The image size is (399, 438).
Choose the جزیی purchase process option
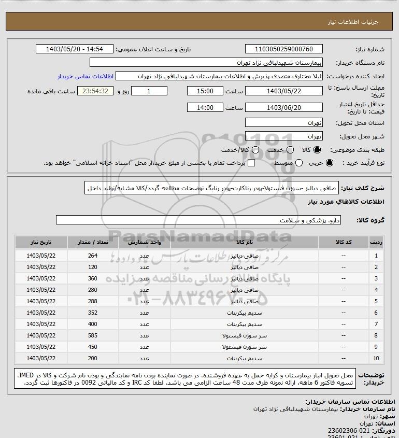pyautogui.click(x=330, y=163)
